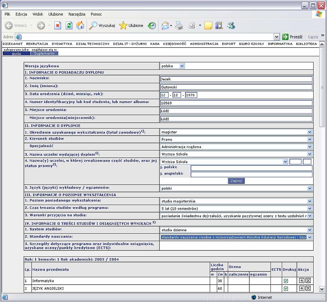Open DZIEKANAT navigation link
327x302 pixels.
point(12,44)
